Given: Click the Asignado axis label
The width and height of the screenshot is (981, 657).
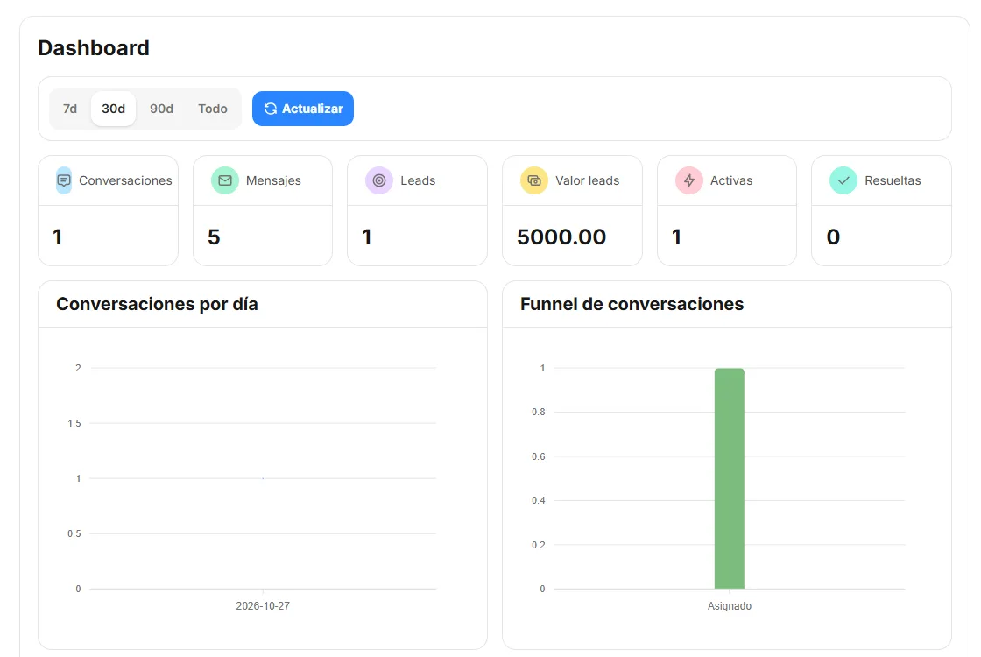Looking at the screenshot, I should (730, 605).
